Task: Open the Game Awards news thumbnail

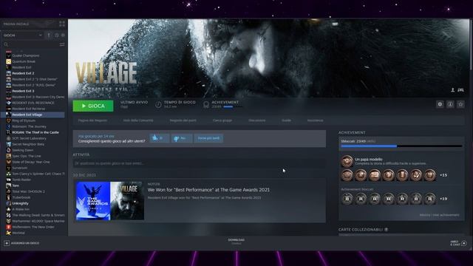Action: click(110, 200)
